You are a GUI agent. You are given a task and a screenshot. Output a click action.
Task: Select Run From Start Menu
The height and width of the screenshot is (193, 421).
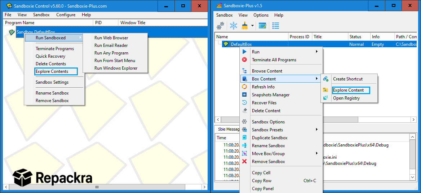click(115, 61)
